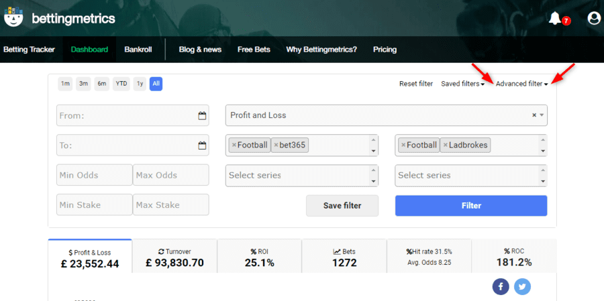The image size is (604, 301).
Task: Click the From date field
Action: [132, 115]
